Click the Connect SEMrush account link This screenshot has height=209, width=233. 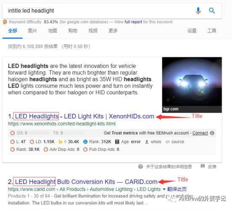coord(200,133)
